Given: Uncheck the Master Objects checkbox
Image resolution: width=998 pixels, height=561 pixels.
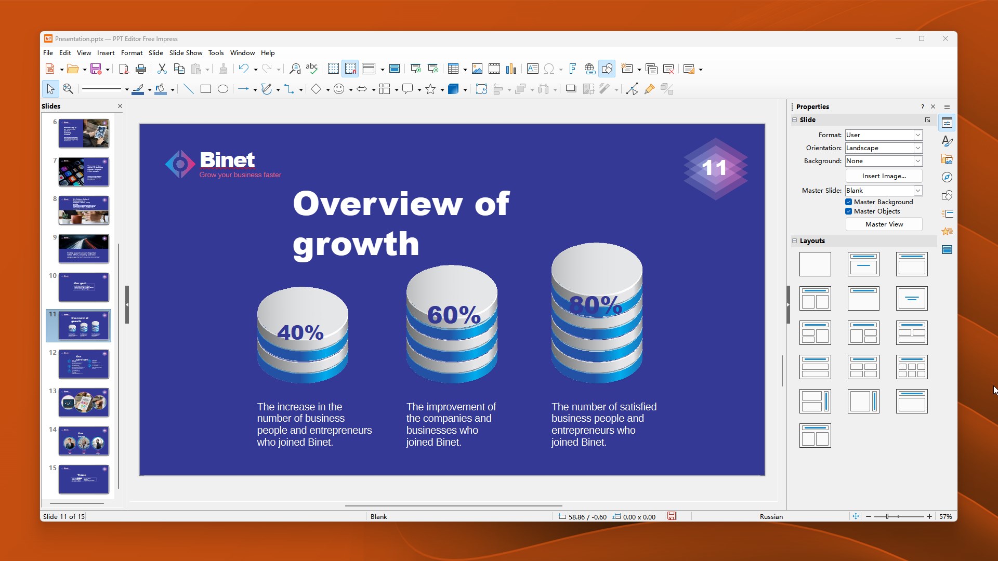Looking at the screenshot, I should [848, 211].
